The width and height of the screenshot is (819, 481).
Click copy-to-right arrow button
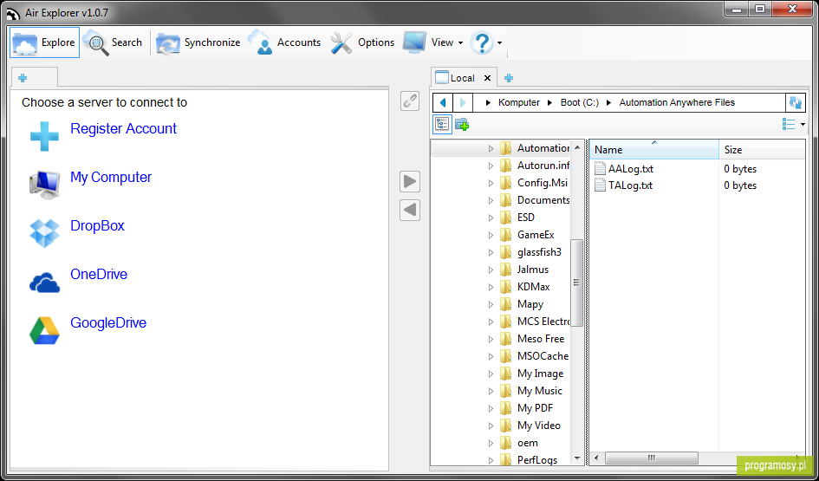[410, 182]
